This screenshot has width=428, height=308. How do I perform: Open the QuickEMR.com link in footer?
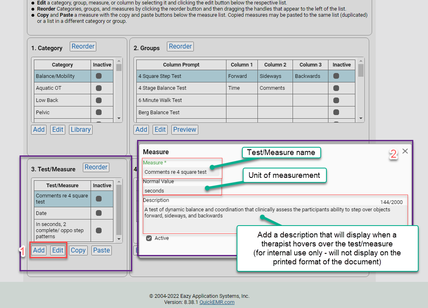217,302
